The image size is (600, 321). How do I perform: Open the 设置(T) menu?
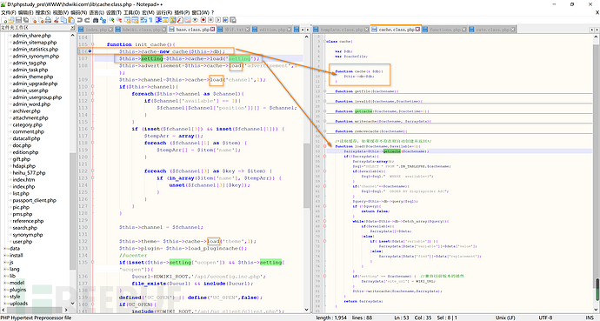pos(114,13)
